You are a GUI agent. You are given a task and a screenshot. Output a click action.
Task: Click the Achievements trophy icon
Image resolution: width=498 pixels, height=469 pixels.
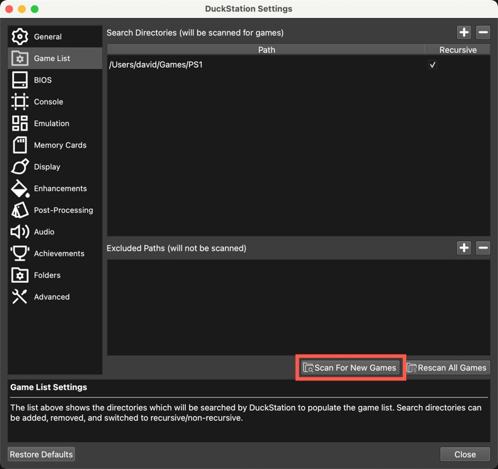click(19, 253)
